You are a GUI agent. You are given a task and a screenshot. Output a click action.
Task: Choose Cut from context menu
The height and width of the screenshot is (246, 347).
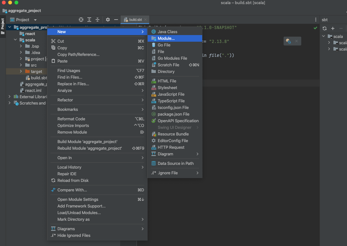(97, 41)
